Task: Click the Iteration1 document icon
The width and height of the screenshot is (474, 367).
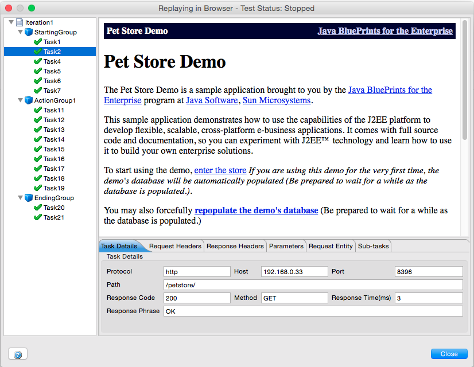Action: [20, 22]
